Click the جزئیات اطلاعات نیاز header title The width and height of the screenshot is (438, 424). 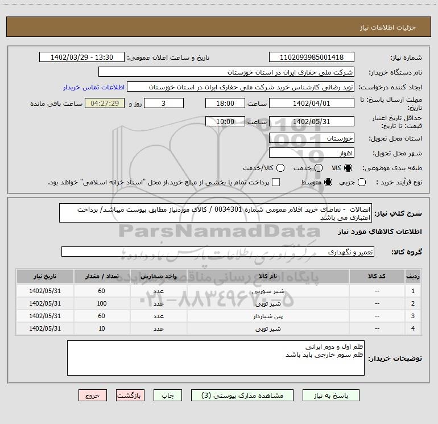point(387,27)
